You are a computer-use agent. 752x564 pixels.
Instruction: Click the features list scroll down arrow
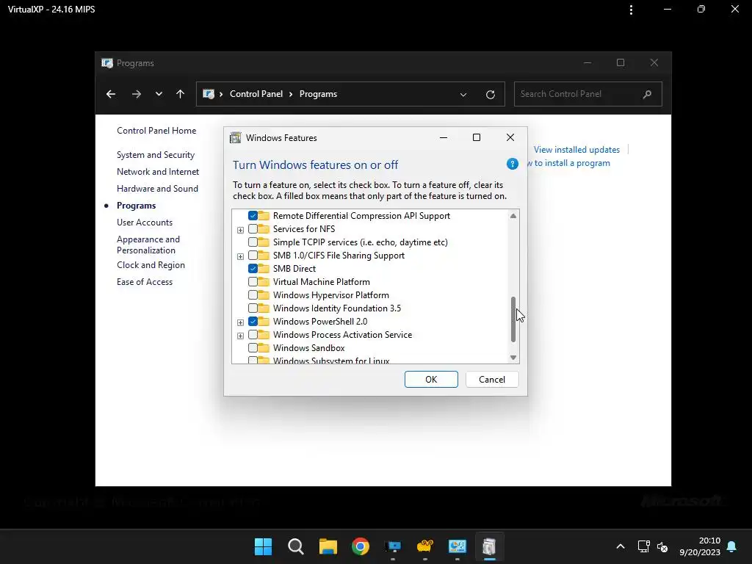[513, 358]
